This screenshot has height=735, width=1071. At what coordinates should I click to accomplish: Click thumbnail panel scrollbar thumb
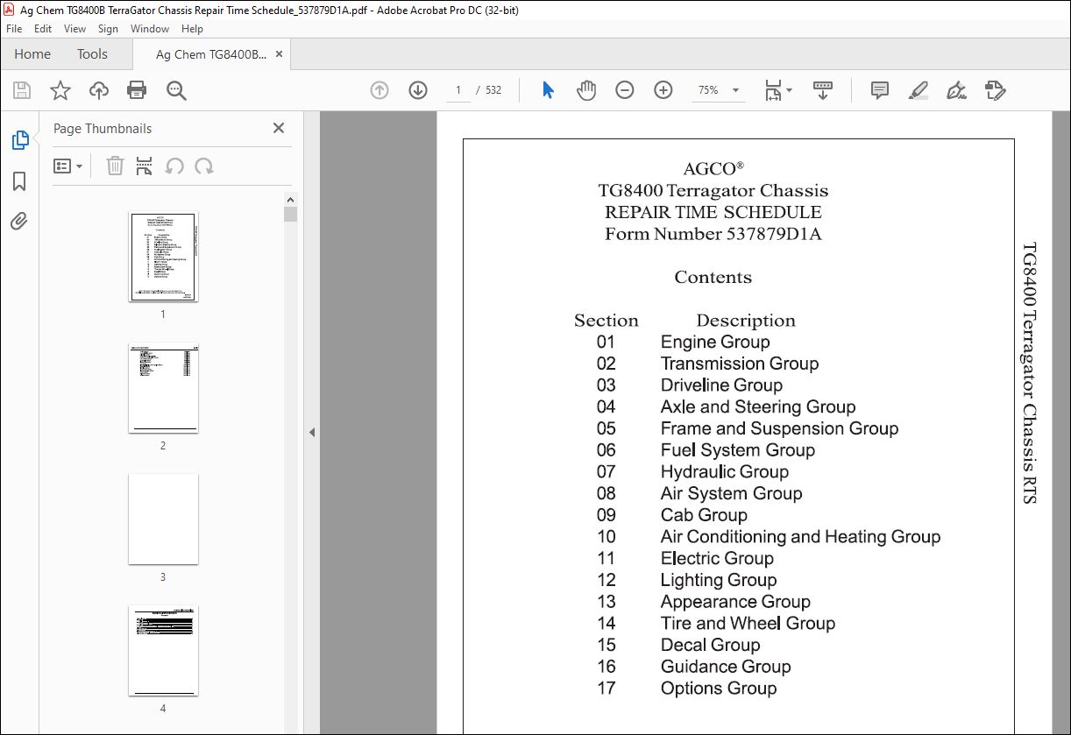291,215
